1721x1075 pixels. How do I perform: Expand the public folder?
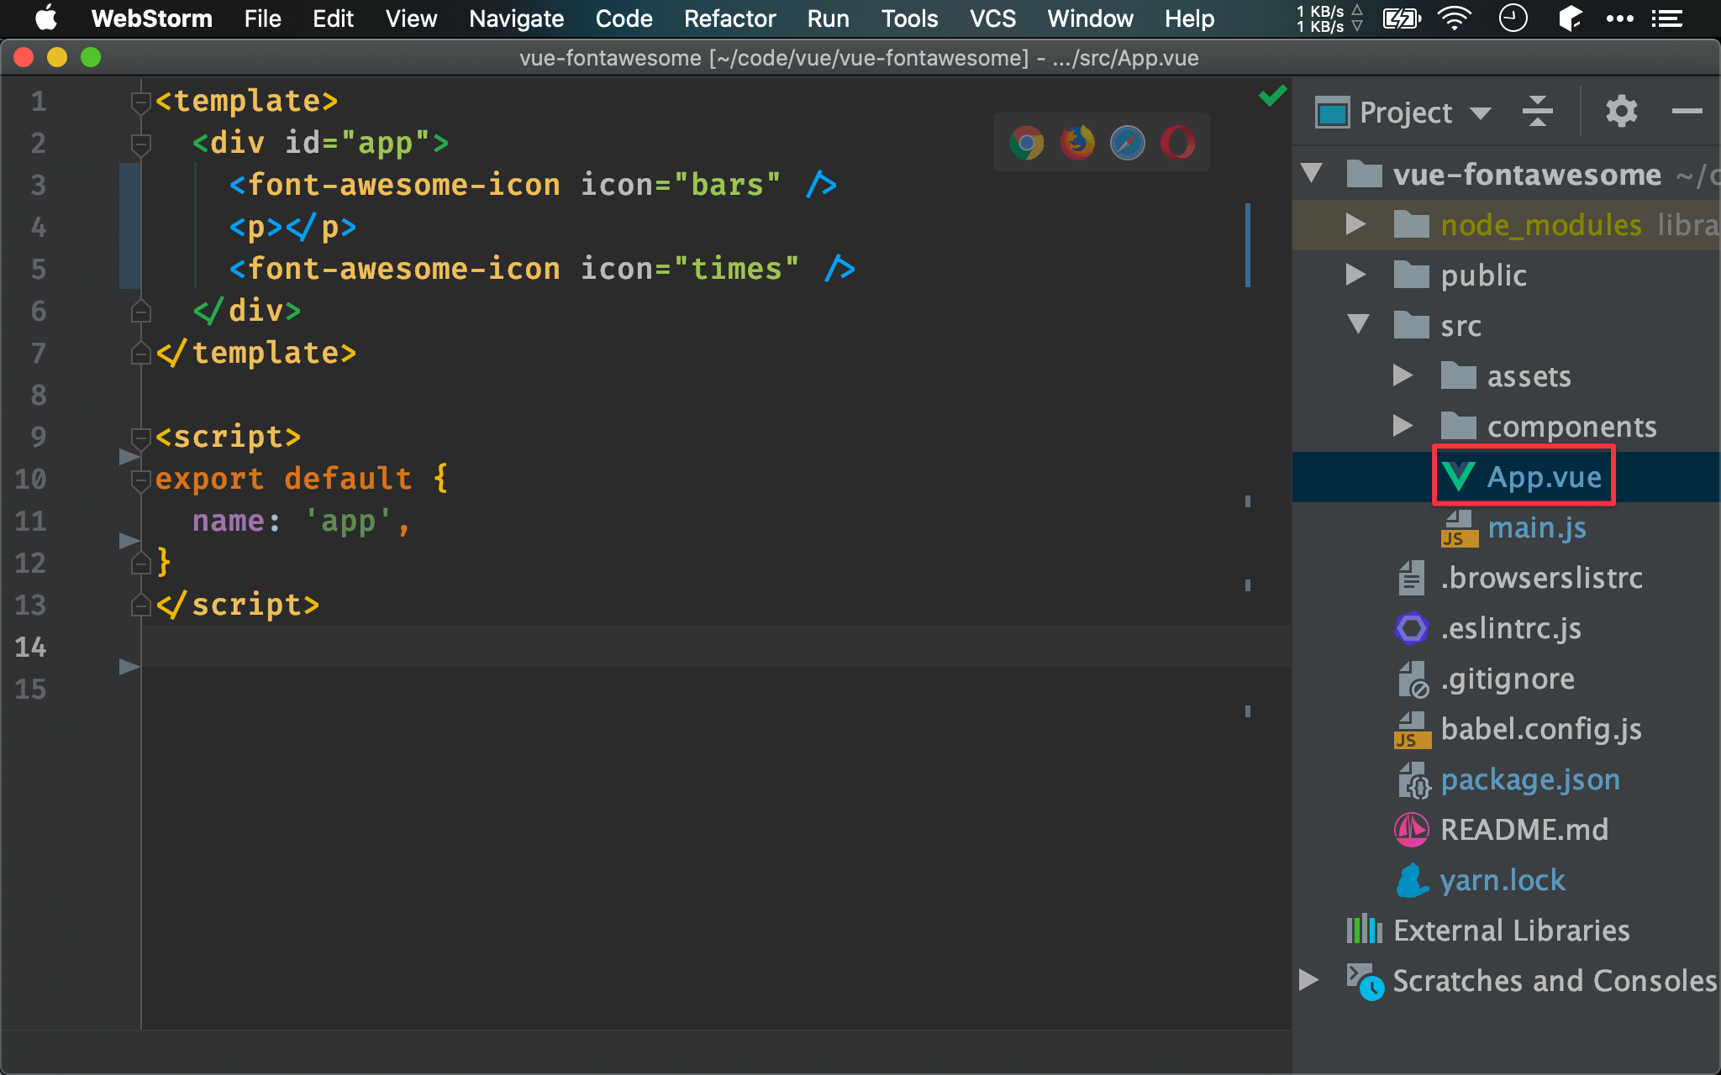[x=1355, y=275]
